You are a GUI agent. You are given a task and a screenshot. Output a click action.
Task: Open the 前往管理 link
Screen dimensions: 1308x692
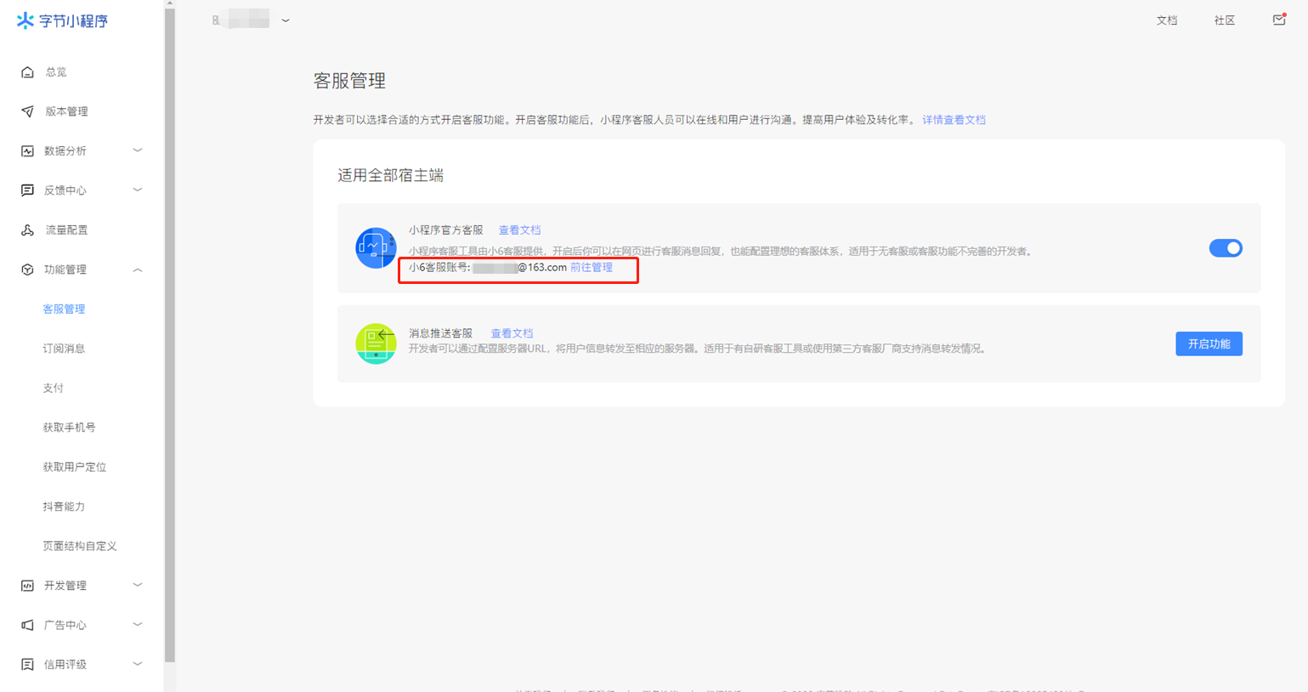tap(592, 267)
